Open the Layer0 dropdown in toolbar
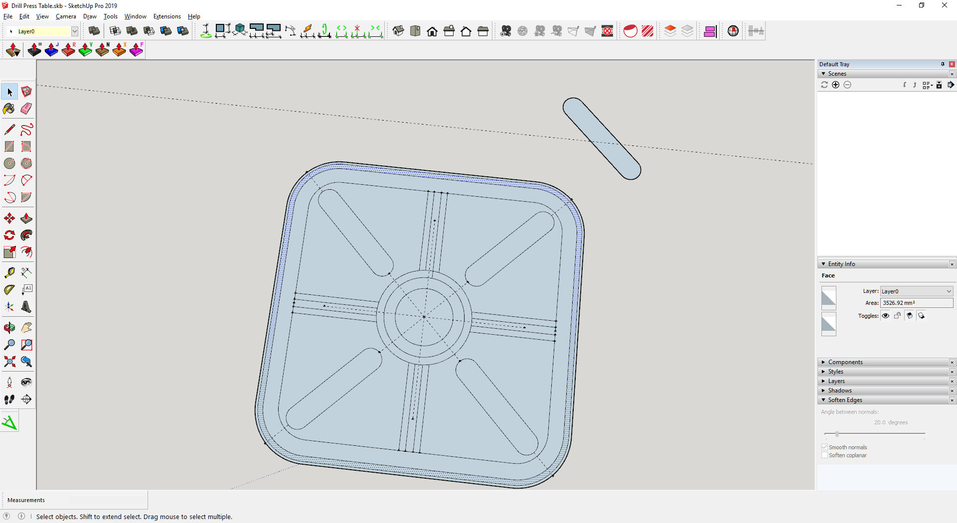This screenshot has width=957, height=523. pyautogui.click(x=74, y=31)
